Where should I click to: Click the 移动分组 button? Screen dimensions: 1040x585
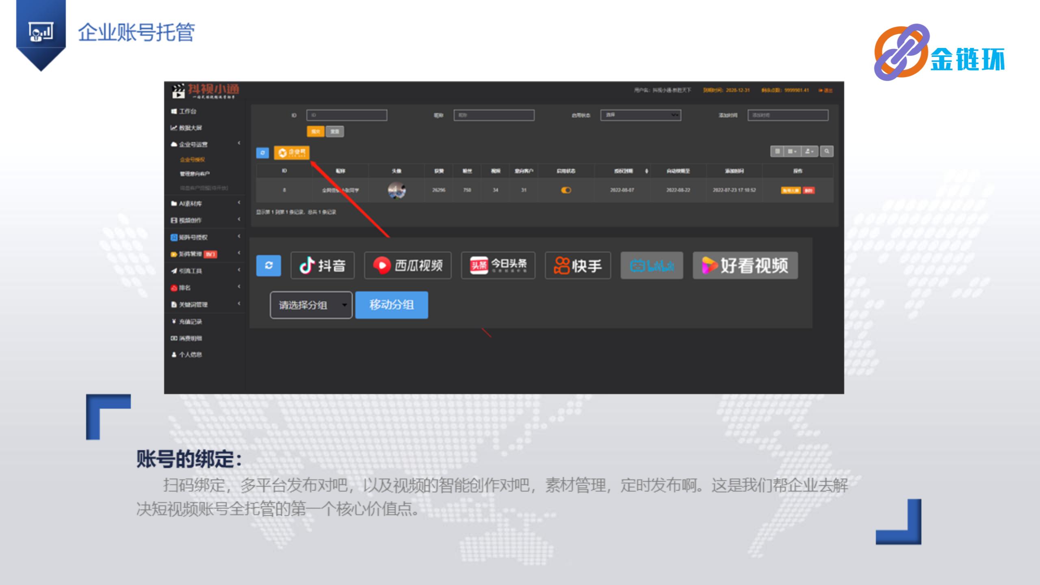(x=392, y=305)
